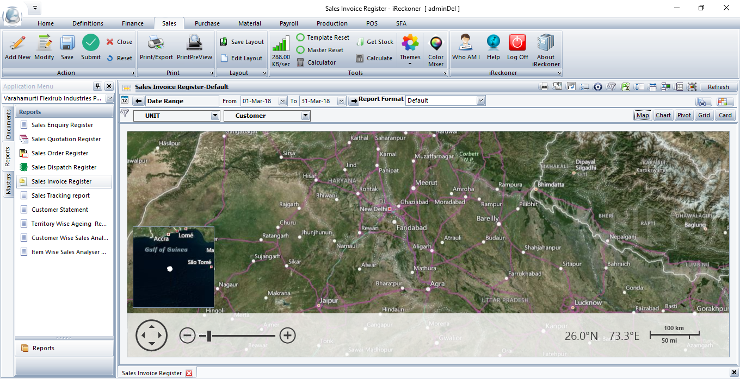The height and width of the screenshot is (379, 740).
Task: Switch to Pivot view
Action: (684, 115)
